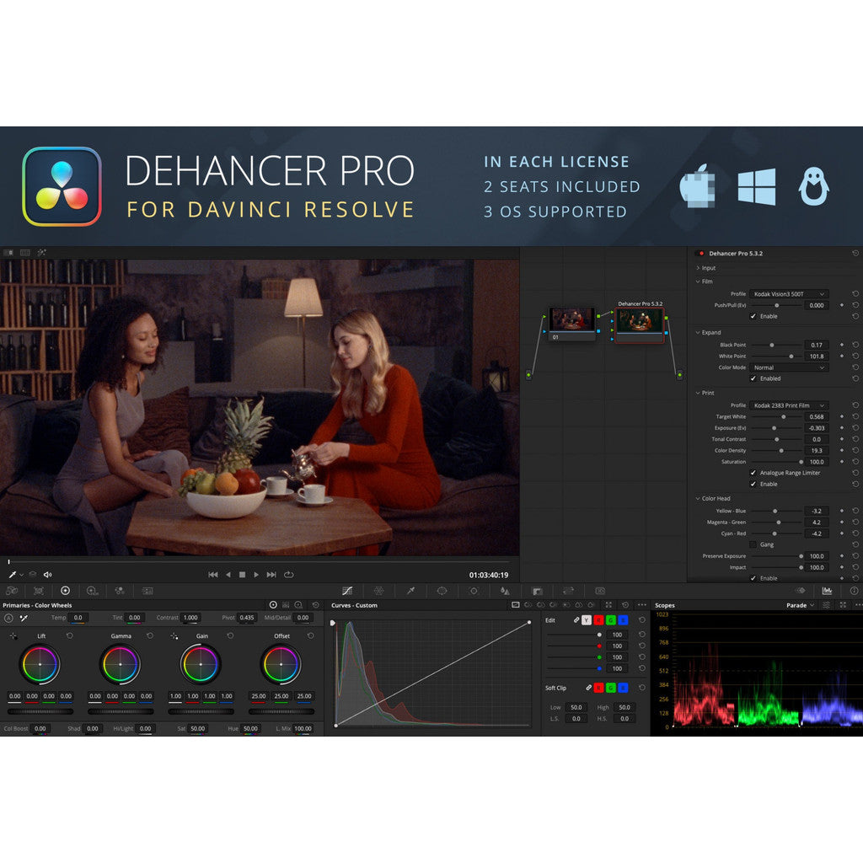
Task: Reset the Kodak 2383 Print profile
Action: 855,405
